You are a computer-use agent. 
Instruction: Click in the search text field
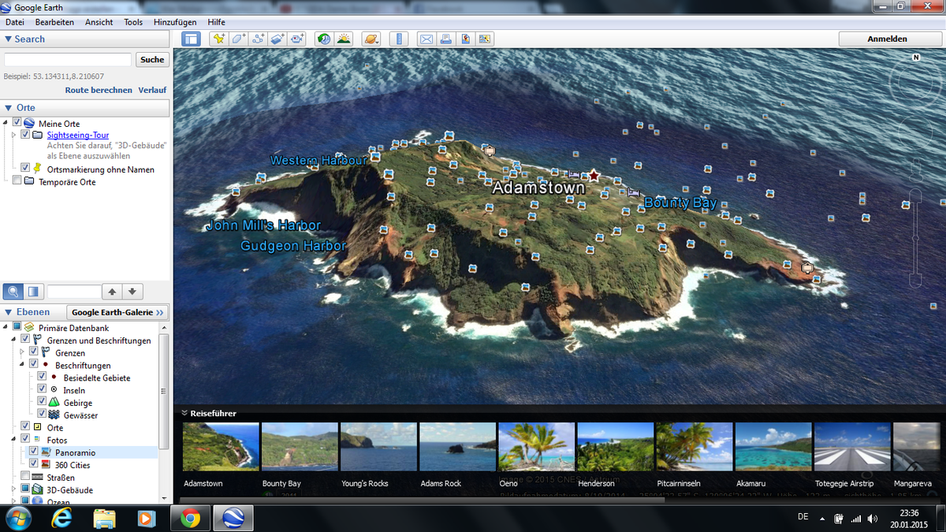coord(68,59)
